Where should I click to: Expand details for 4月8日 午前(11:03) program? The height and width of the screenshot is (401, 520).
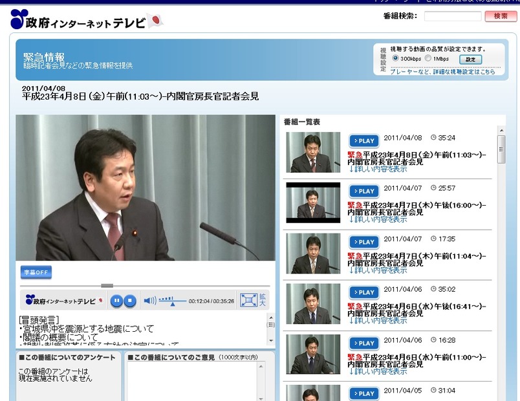click(x=378, y=169)
